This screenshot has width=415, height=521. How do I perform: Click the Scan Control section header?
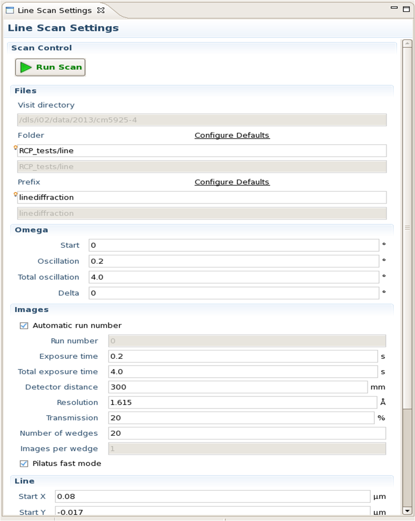click(41, 48)
